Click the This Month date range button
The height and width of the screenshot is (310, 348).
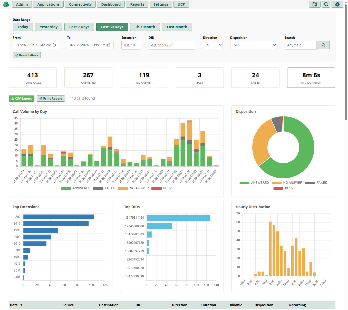[145, 27]
